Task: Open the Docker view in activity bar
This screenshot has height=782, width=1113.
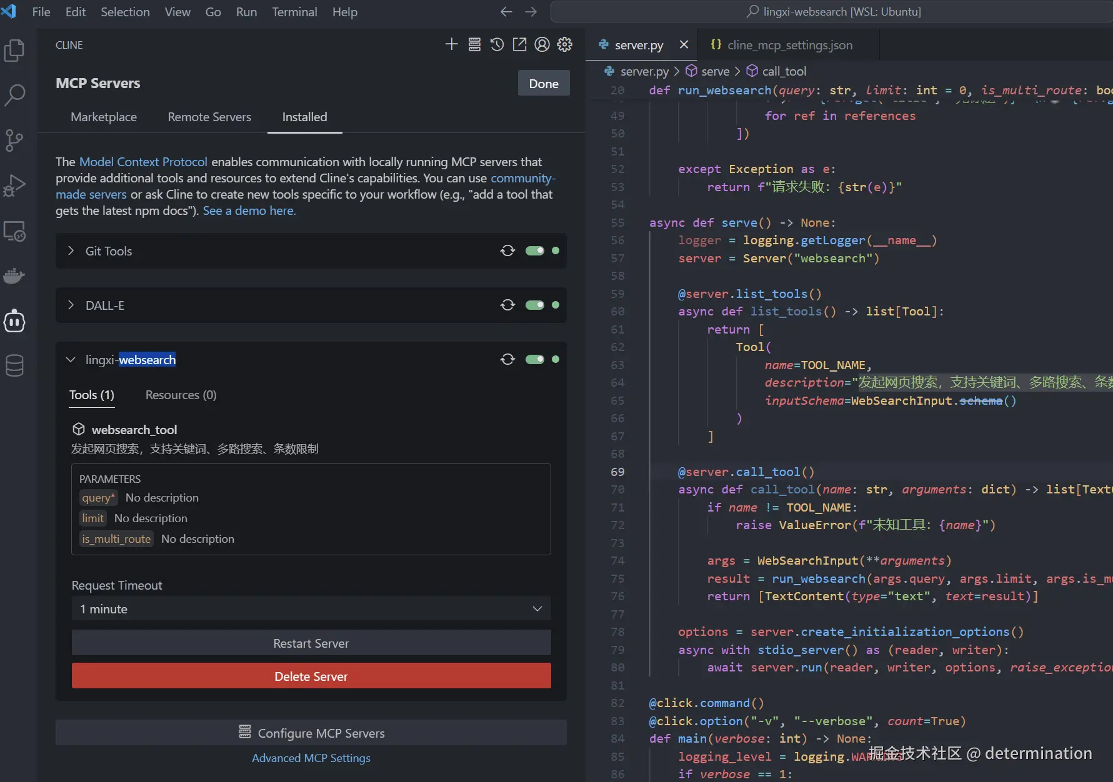Action: (x=14, y=276)
